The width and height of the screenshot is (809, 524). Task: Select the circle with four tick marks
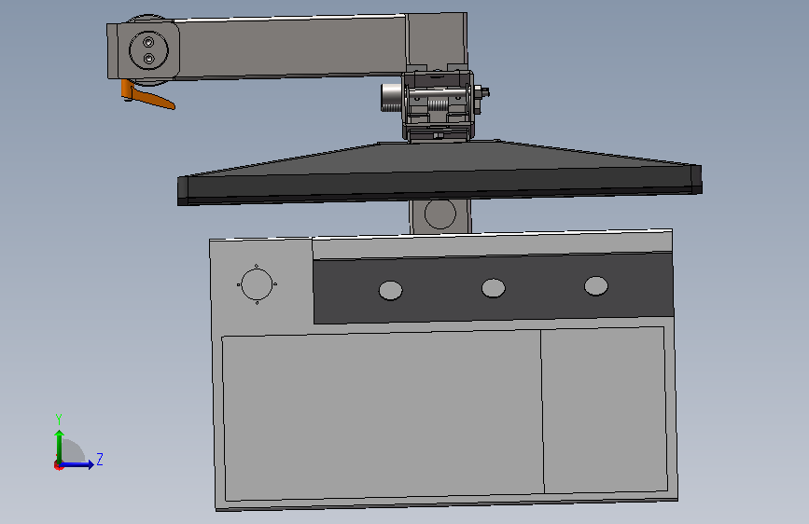coord(257,284)
